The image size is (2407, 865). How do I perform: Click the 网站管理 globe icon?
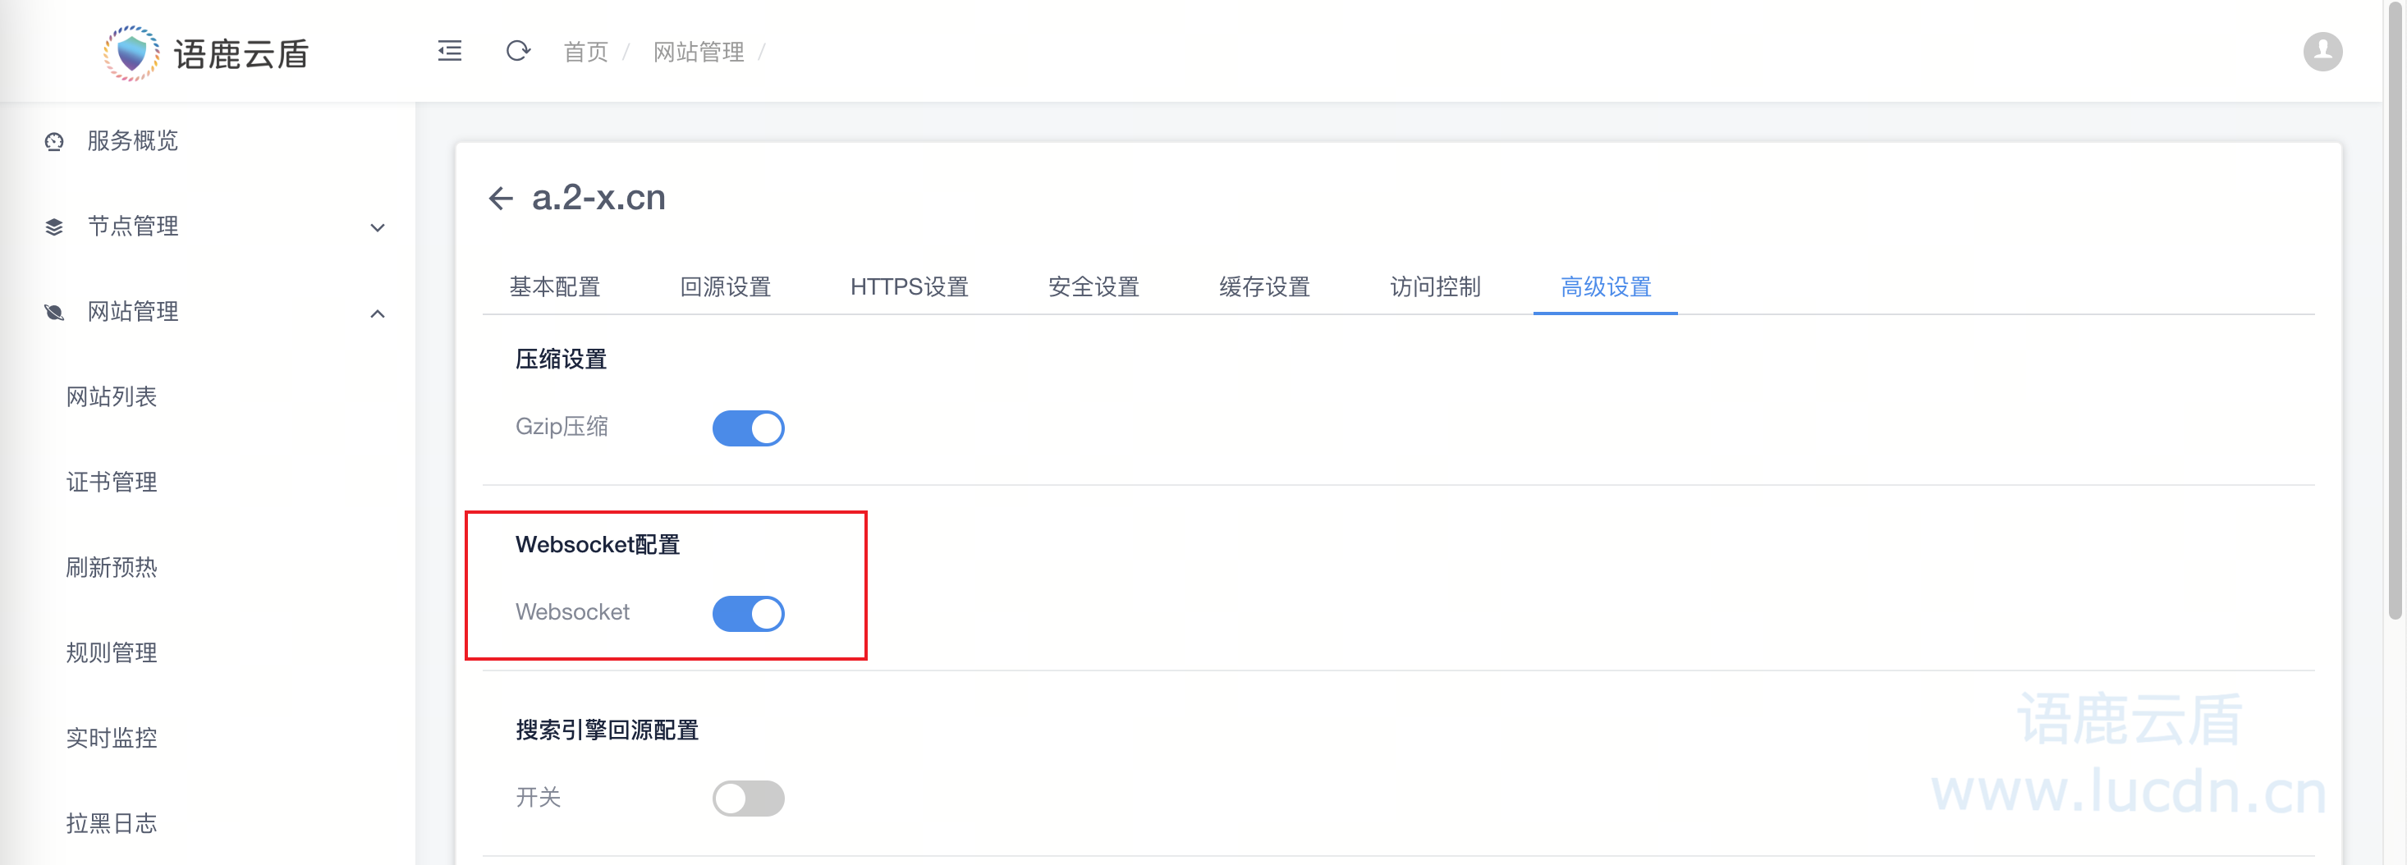53,312
